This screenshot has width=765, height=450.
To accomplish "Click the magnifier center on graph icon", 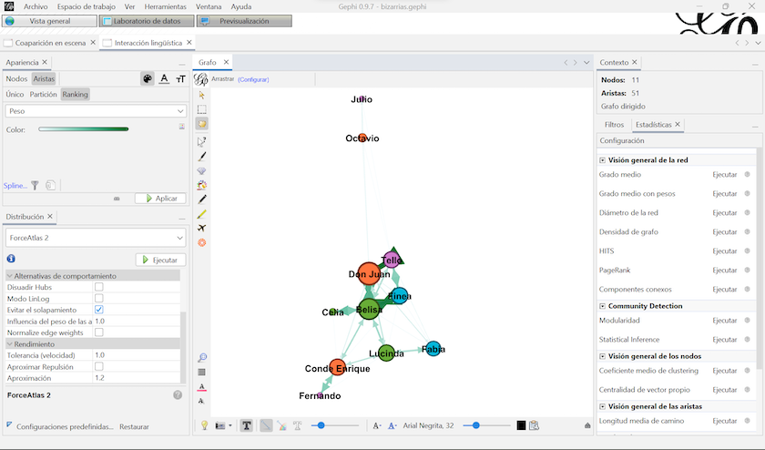I will point(202,358).
